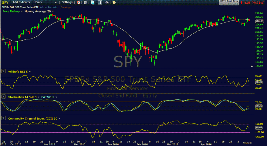Open the Daily timeframe dropdown
This screenshot has height=146, width=267.
click(46, 2)
